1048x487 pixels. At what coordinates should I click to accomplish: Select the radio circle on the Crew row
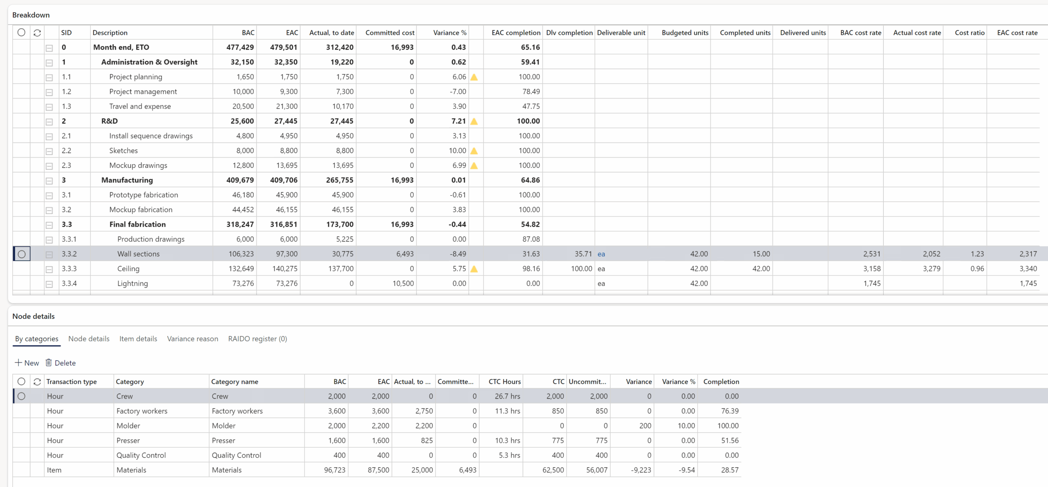(x=22, y=396)
